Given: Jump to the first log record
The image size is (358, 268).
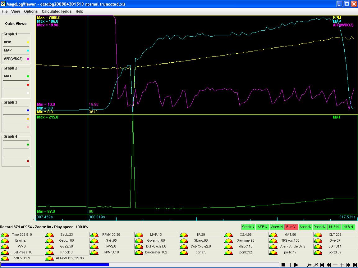Looking at the screenshot, I should coord(322,265).
